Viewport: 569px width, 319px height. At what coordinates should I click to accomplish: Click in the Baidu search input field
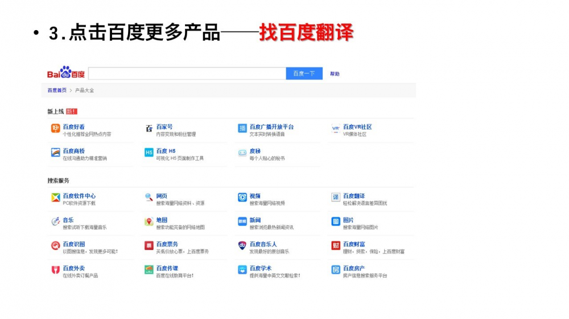click(x=187, y=74)
